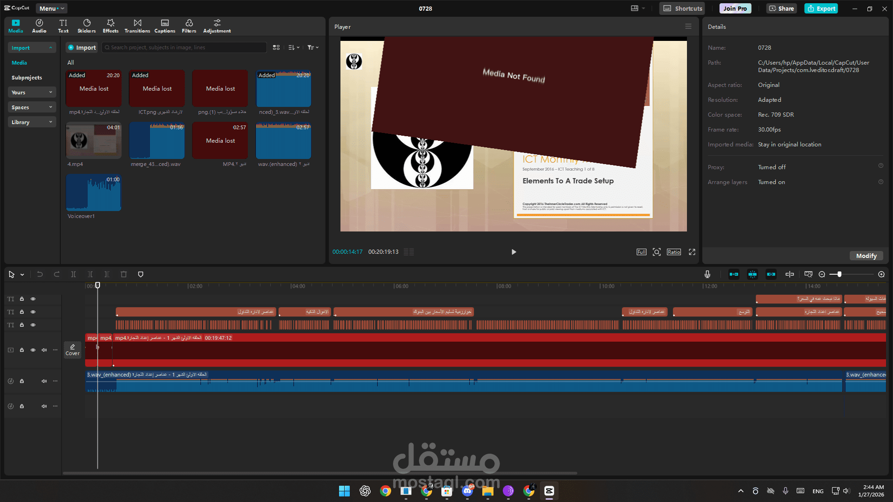
Task: Open the Text tool panel
Action: click(63, 26)
